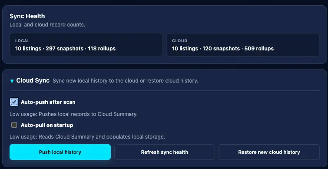Image resolution: width=328 pixels, height=169 pixels.
Task: Click the CLOUD label
Action: (180, 41)
